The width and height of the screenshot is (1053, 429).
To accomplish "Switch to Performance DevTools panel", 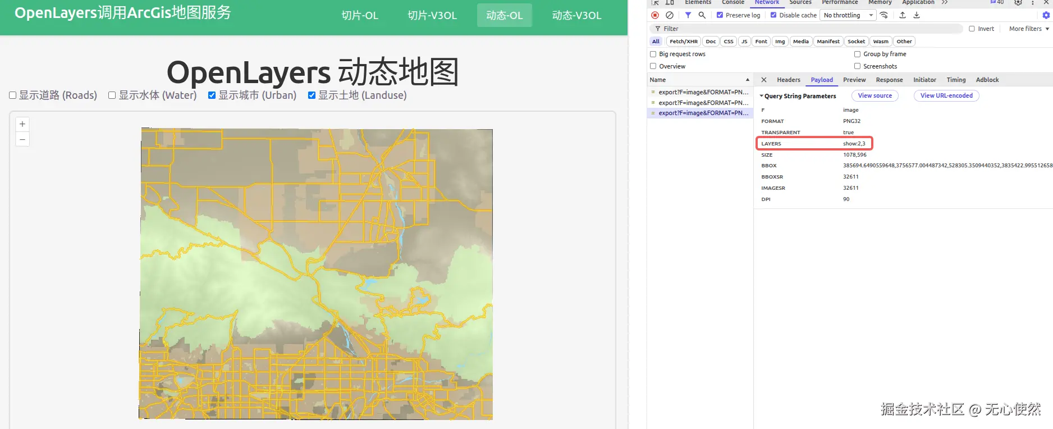I will pyautogui.click(x=840, y=2).
